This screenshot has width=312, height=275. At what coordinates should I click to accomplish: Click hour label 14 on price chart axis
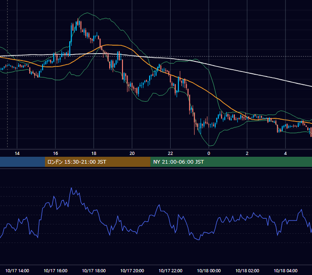coord(17,154)
